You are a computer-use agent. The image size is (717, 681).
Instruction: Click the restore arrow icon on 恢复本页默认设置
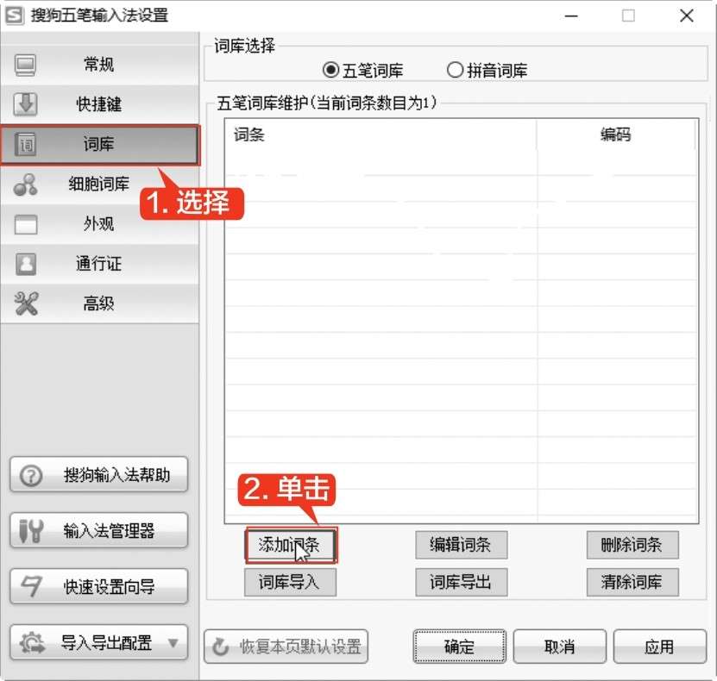(x=221, y=647)
